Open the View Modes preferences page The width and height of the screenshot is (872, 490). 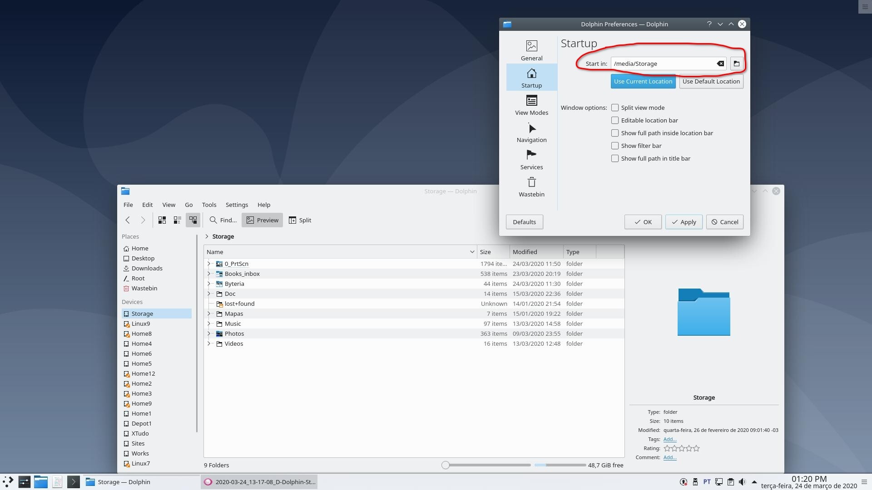click(x=531, y=105)
